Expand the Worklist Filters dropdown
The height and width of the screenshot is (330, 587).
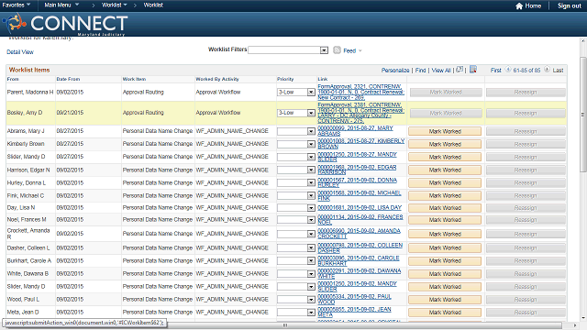click(324, 50)
